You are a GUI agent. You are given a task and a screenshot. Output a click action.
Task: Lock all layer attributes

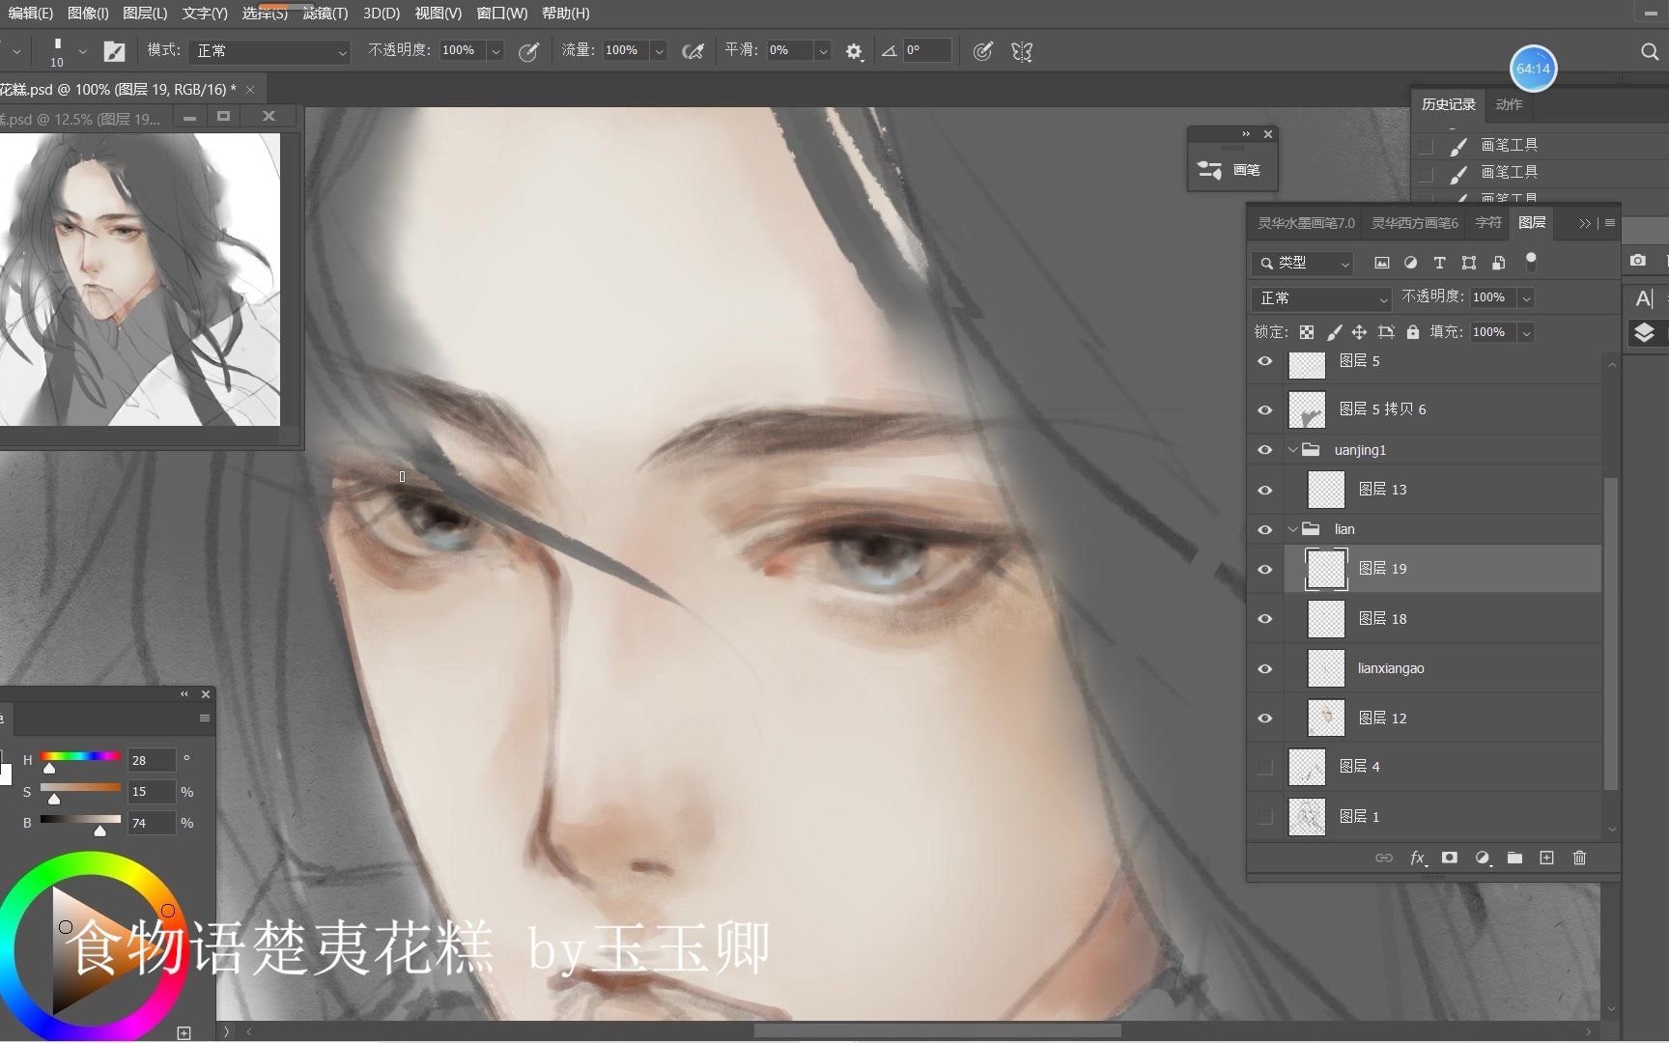[1413, 332]
